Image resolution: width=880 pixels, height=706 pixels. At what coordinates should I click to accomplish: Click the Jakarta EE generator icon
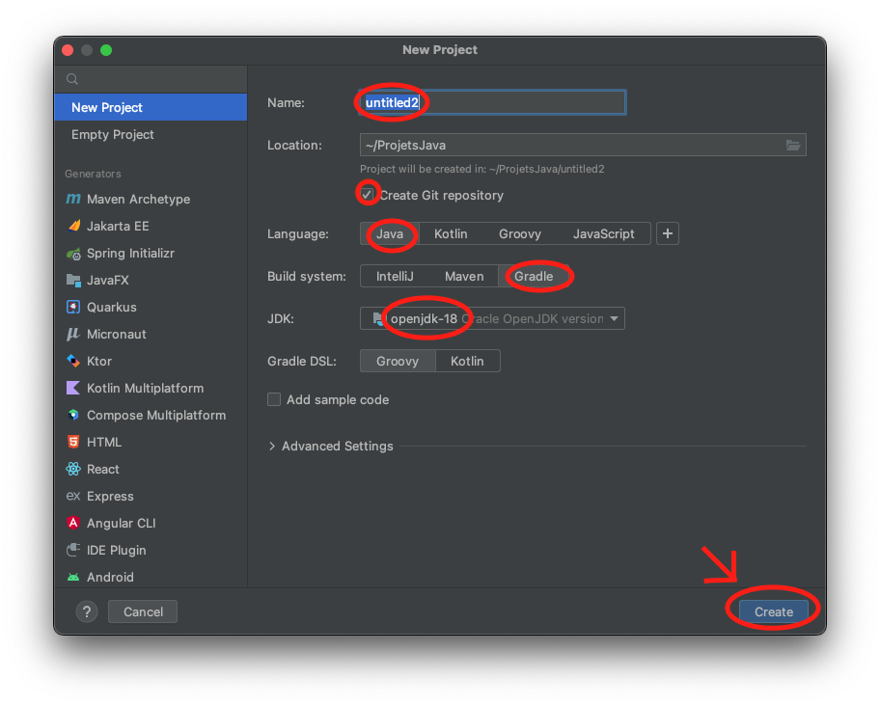[x=73, y=226]
